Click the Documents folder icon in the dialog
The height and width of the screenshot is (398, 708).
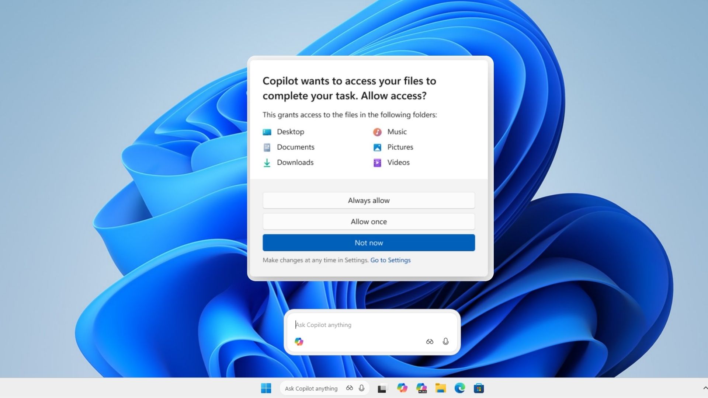coord(266,147)
